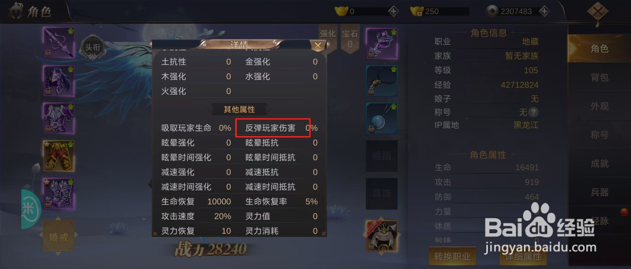The image size is (631, 269).
Task: Select the purple helmet equipment slot
Action: coord(58,80)
